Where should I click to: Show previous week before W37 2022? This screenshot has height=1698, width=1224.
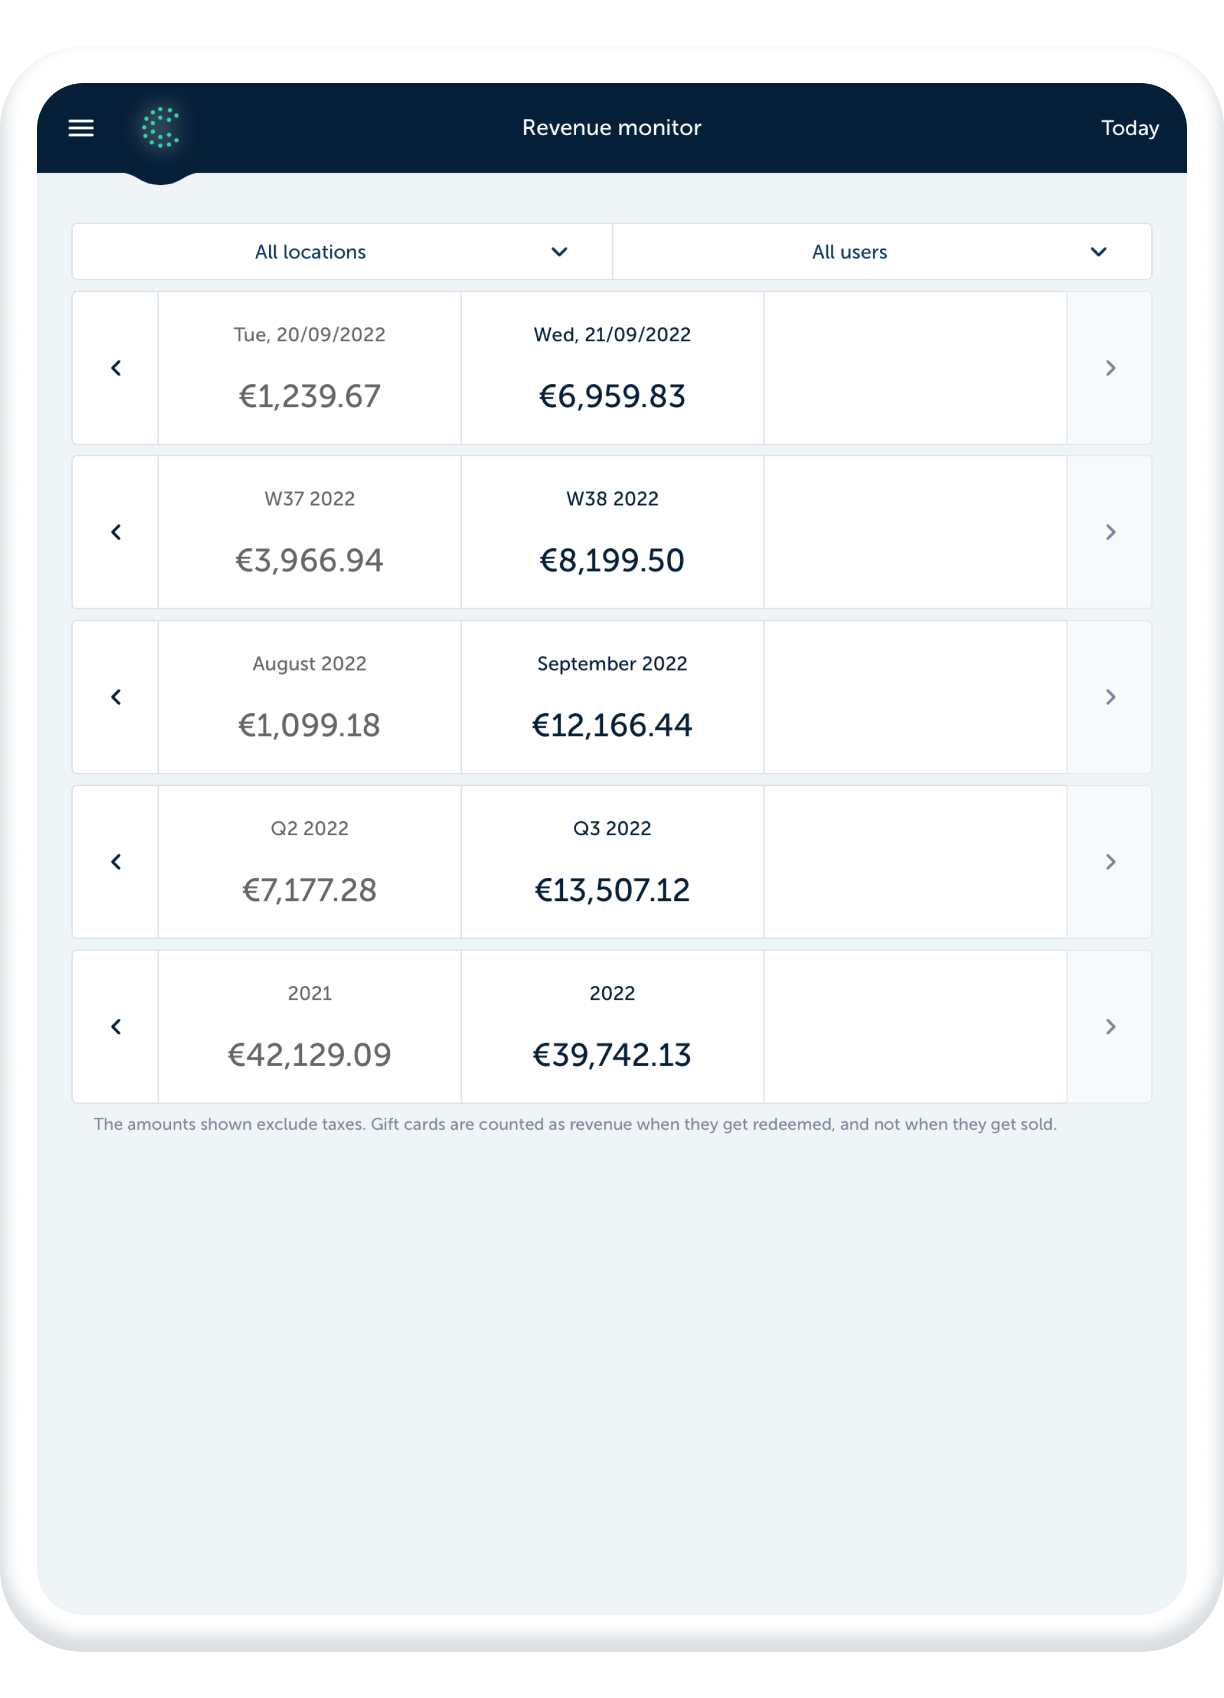(116, 533)
